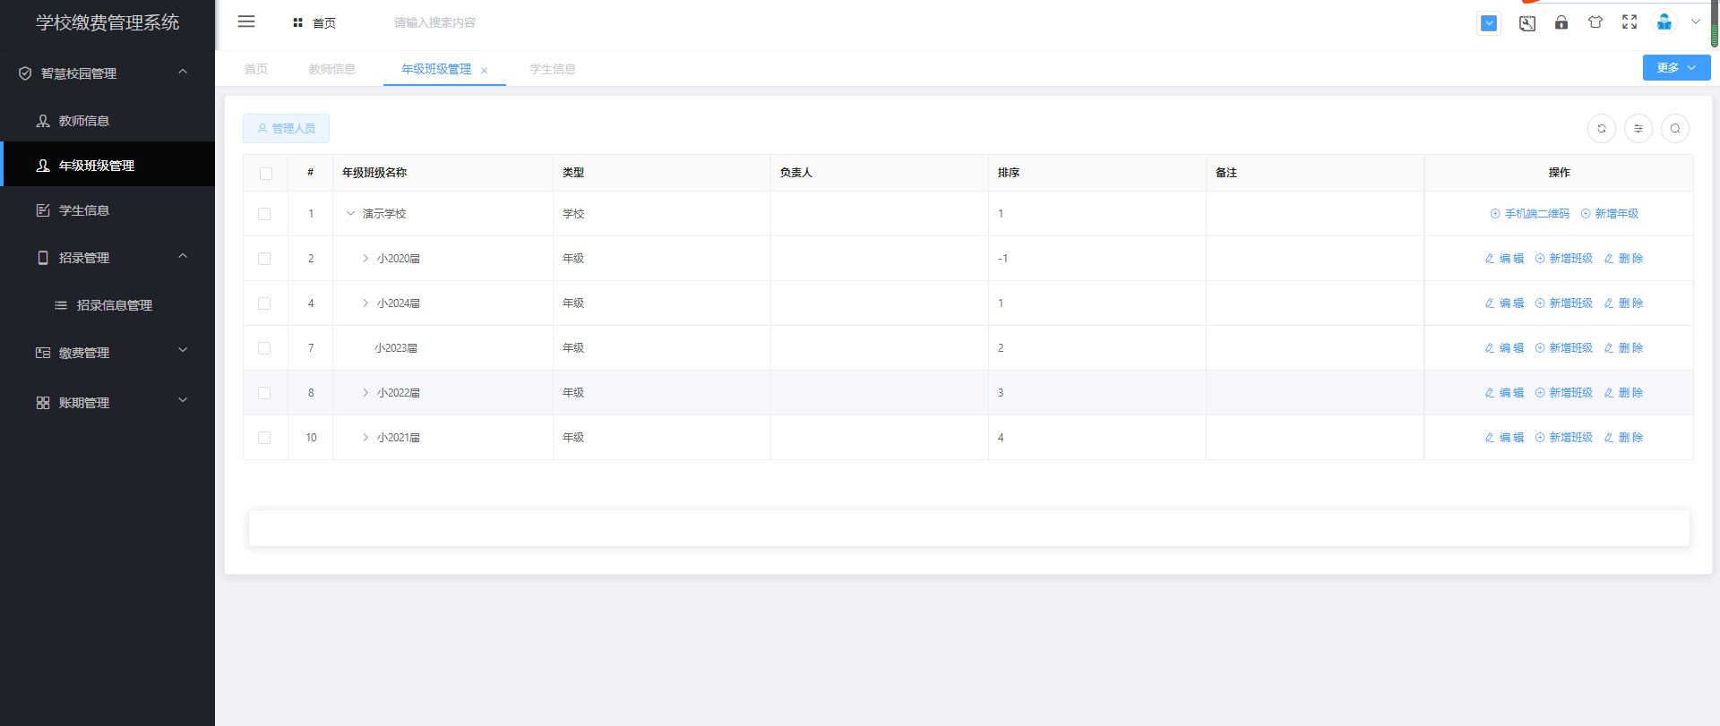
Task: Tick the checkbox for 小2020届 row
Action: 264,259
